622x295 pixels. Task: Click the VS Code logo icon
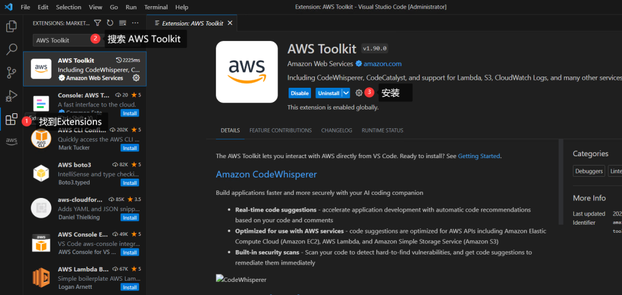tap(9, 7)
